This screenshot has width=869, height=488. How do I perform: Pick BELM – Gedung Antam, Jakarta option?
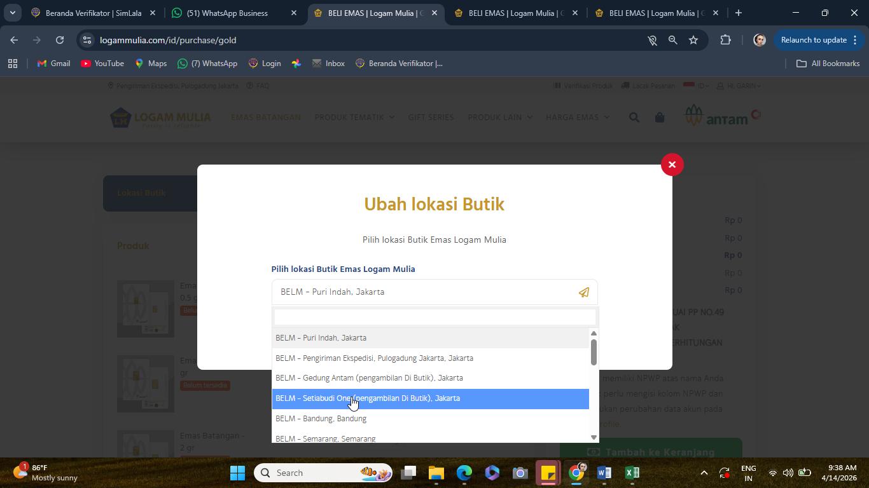point(431,378)
